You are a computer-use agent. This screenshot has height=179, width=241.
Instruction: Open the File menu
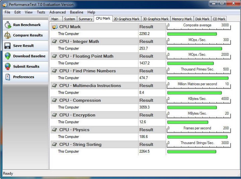tap(7, 12)
